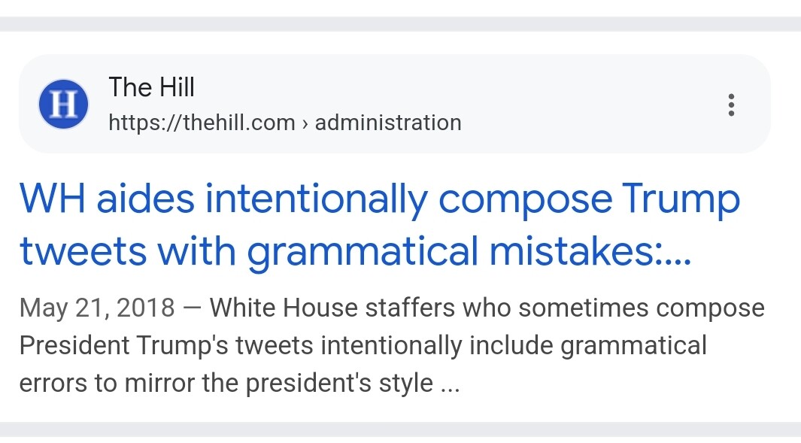Click the gray divider bar below the result

pos(400,429)
